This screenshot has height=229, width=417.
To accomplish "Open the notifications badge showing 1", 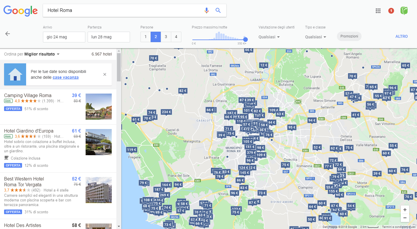I will (391, 11).
